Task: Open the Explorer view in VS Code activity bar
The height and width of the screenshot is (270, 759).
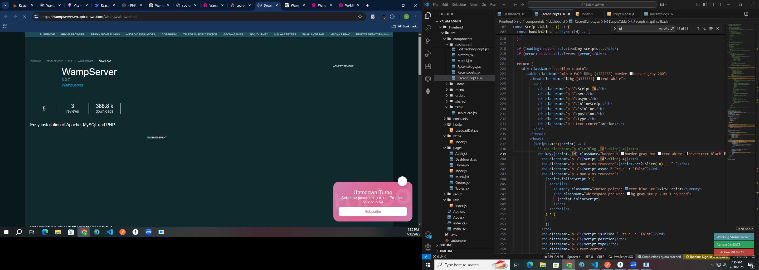Action: pyautogui.click(x=428, y=16)
